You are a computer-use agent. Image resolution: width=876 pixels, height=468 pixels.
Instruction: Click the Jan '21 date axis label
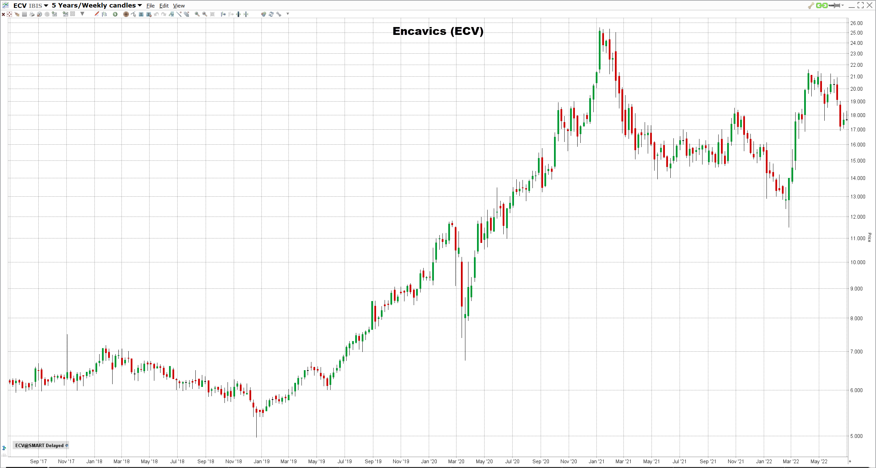click(x=596, y=461)
